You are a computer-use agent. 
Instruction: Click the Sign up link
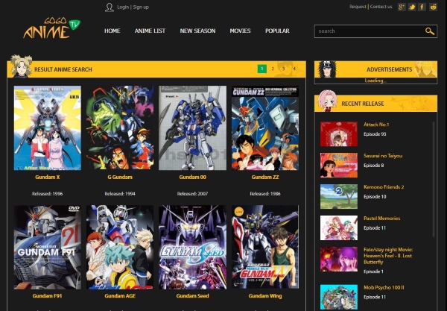click(x=141, y=7)
